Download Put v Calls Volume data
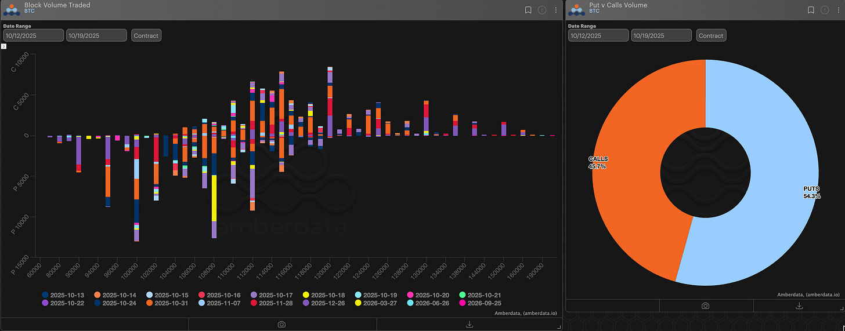Screen dimensions: 845x331 tap(799, 305)
